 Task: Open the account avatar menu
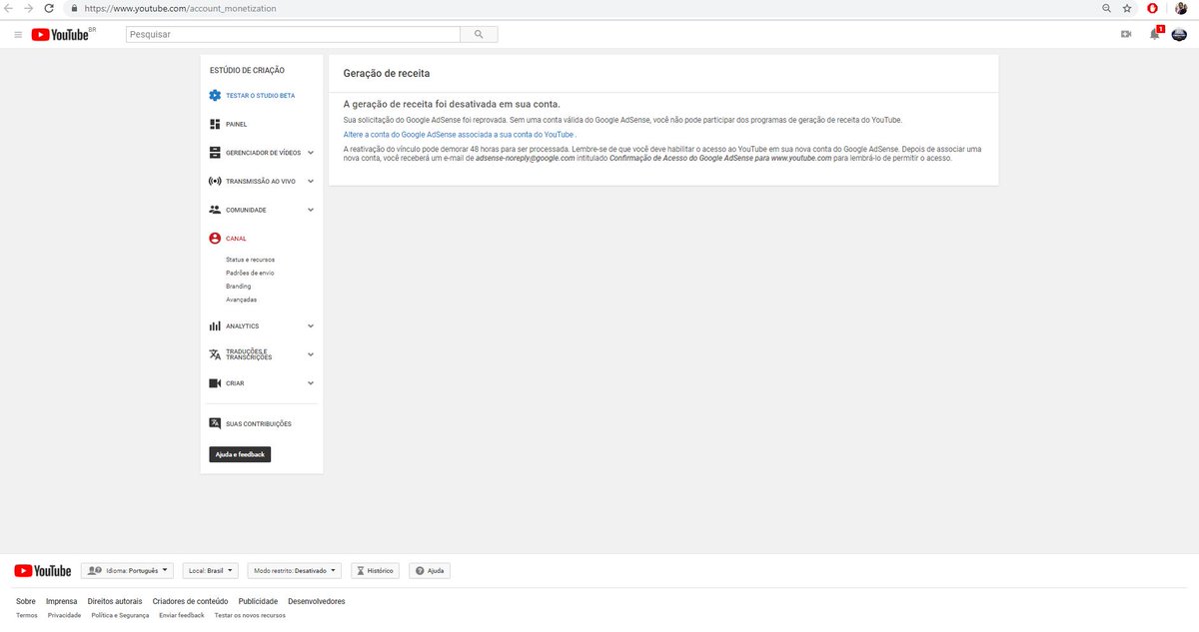tap(1179, 34)
